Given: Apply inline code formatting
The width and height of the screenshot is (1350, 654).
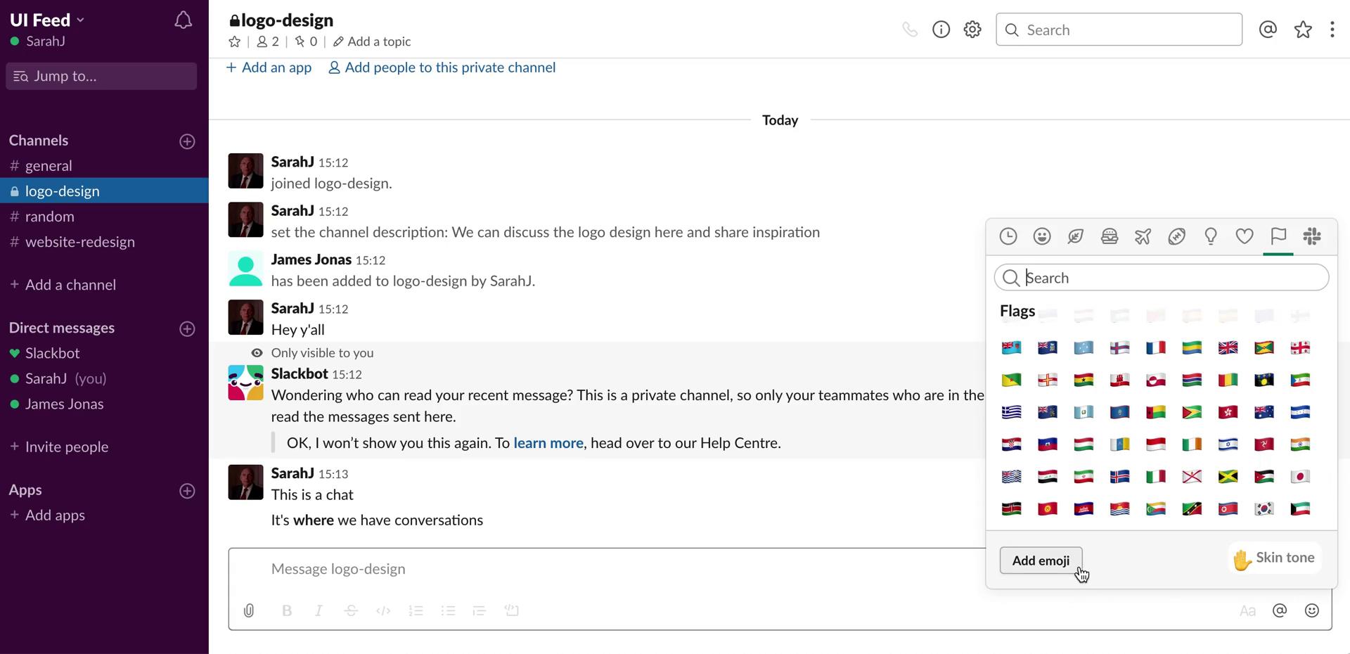Looking at the screenshot, I should click(383, 610).
